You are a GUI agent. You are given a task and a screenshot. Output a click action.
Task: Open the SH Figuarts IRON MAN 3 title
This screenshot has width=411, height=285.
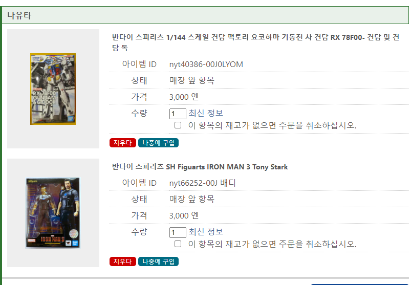pyautogui.click(x=200, y=167)
